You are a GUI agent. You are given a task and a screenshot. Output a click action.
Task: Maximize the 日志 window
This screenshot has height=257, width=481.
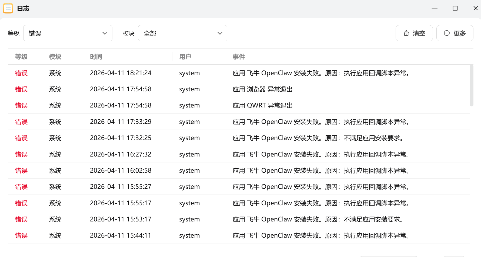(455, 8)
